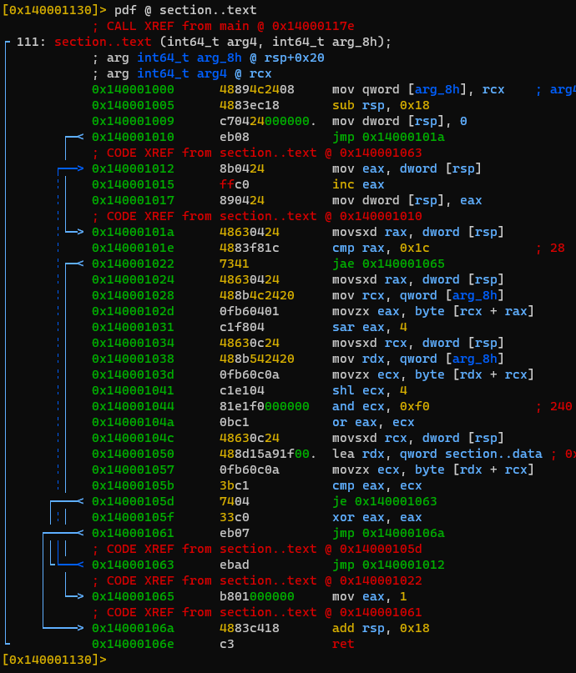Click the address 0x14000106a
The width and height of the screenshot is (576, 673).
134,628
